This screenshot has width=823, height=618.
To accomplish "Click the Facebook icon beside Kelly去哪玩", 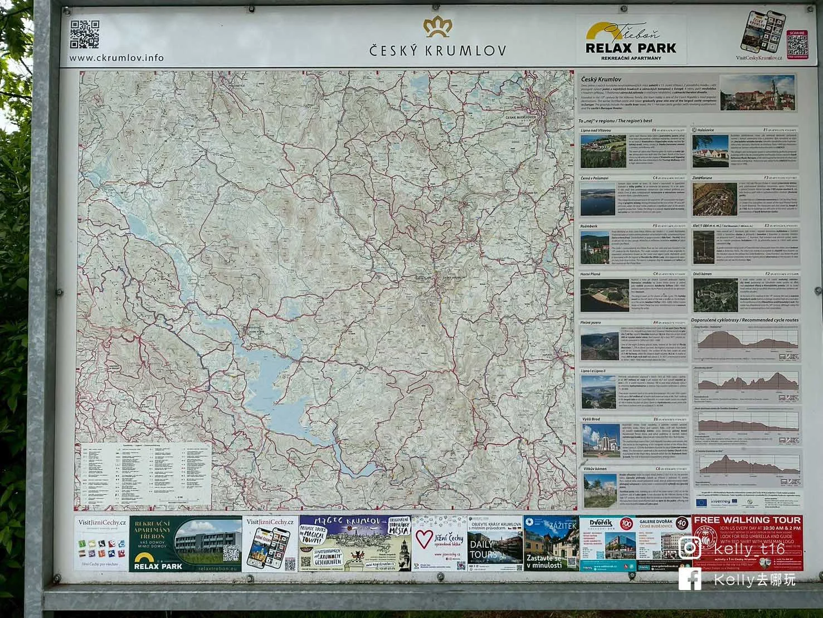I will tap(689, 580).
